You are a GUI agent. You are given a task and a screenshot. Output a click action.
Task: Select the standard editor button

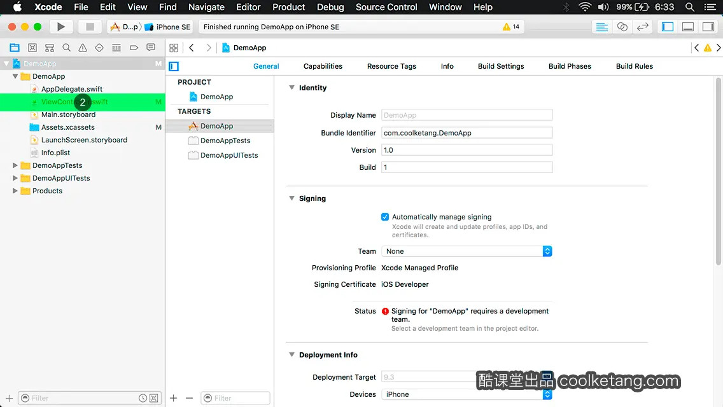pyautogui.click(x=601, y=27)
